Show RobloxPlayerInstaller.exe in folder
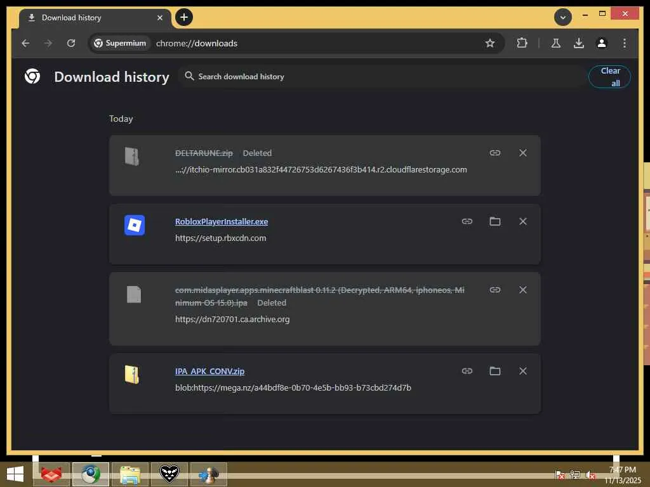650x487 pixels. 495,221
